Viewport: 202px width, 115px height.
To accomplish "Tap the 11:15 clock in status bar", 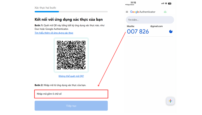I will (x=133, y=3).
